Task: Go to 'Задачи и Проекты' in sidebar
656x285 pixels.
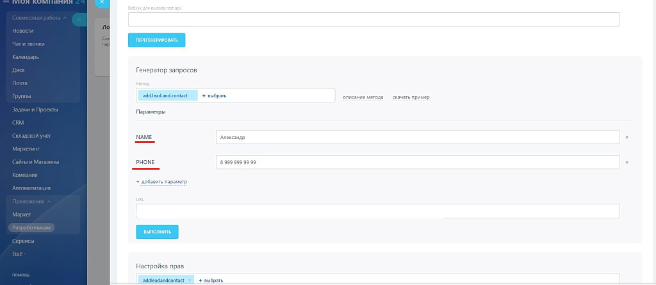Action: (x=35, y=109)
